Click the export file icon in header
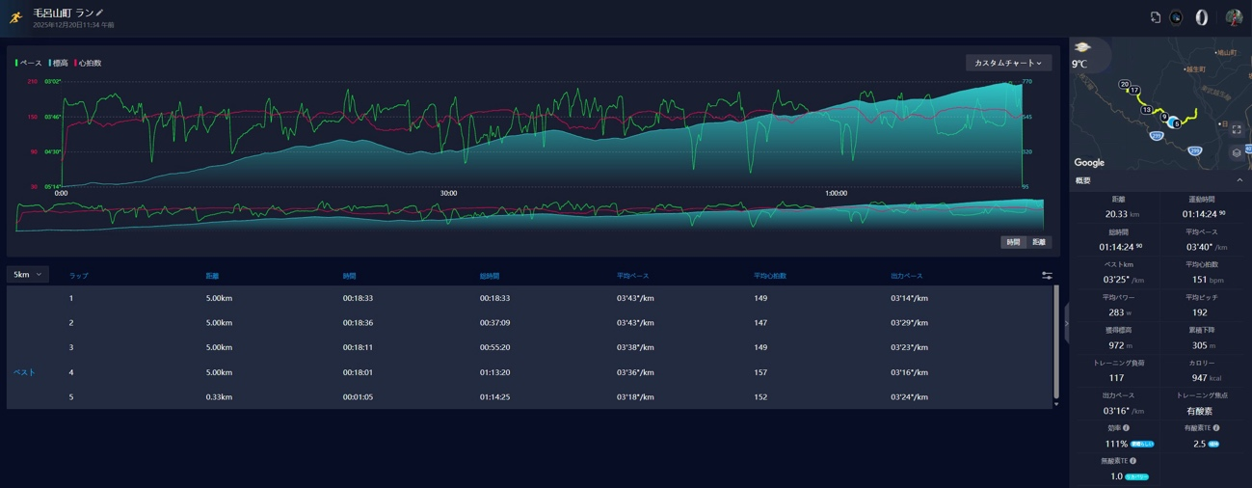 [1155, 17]
